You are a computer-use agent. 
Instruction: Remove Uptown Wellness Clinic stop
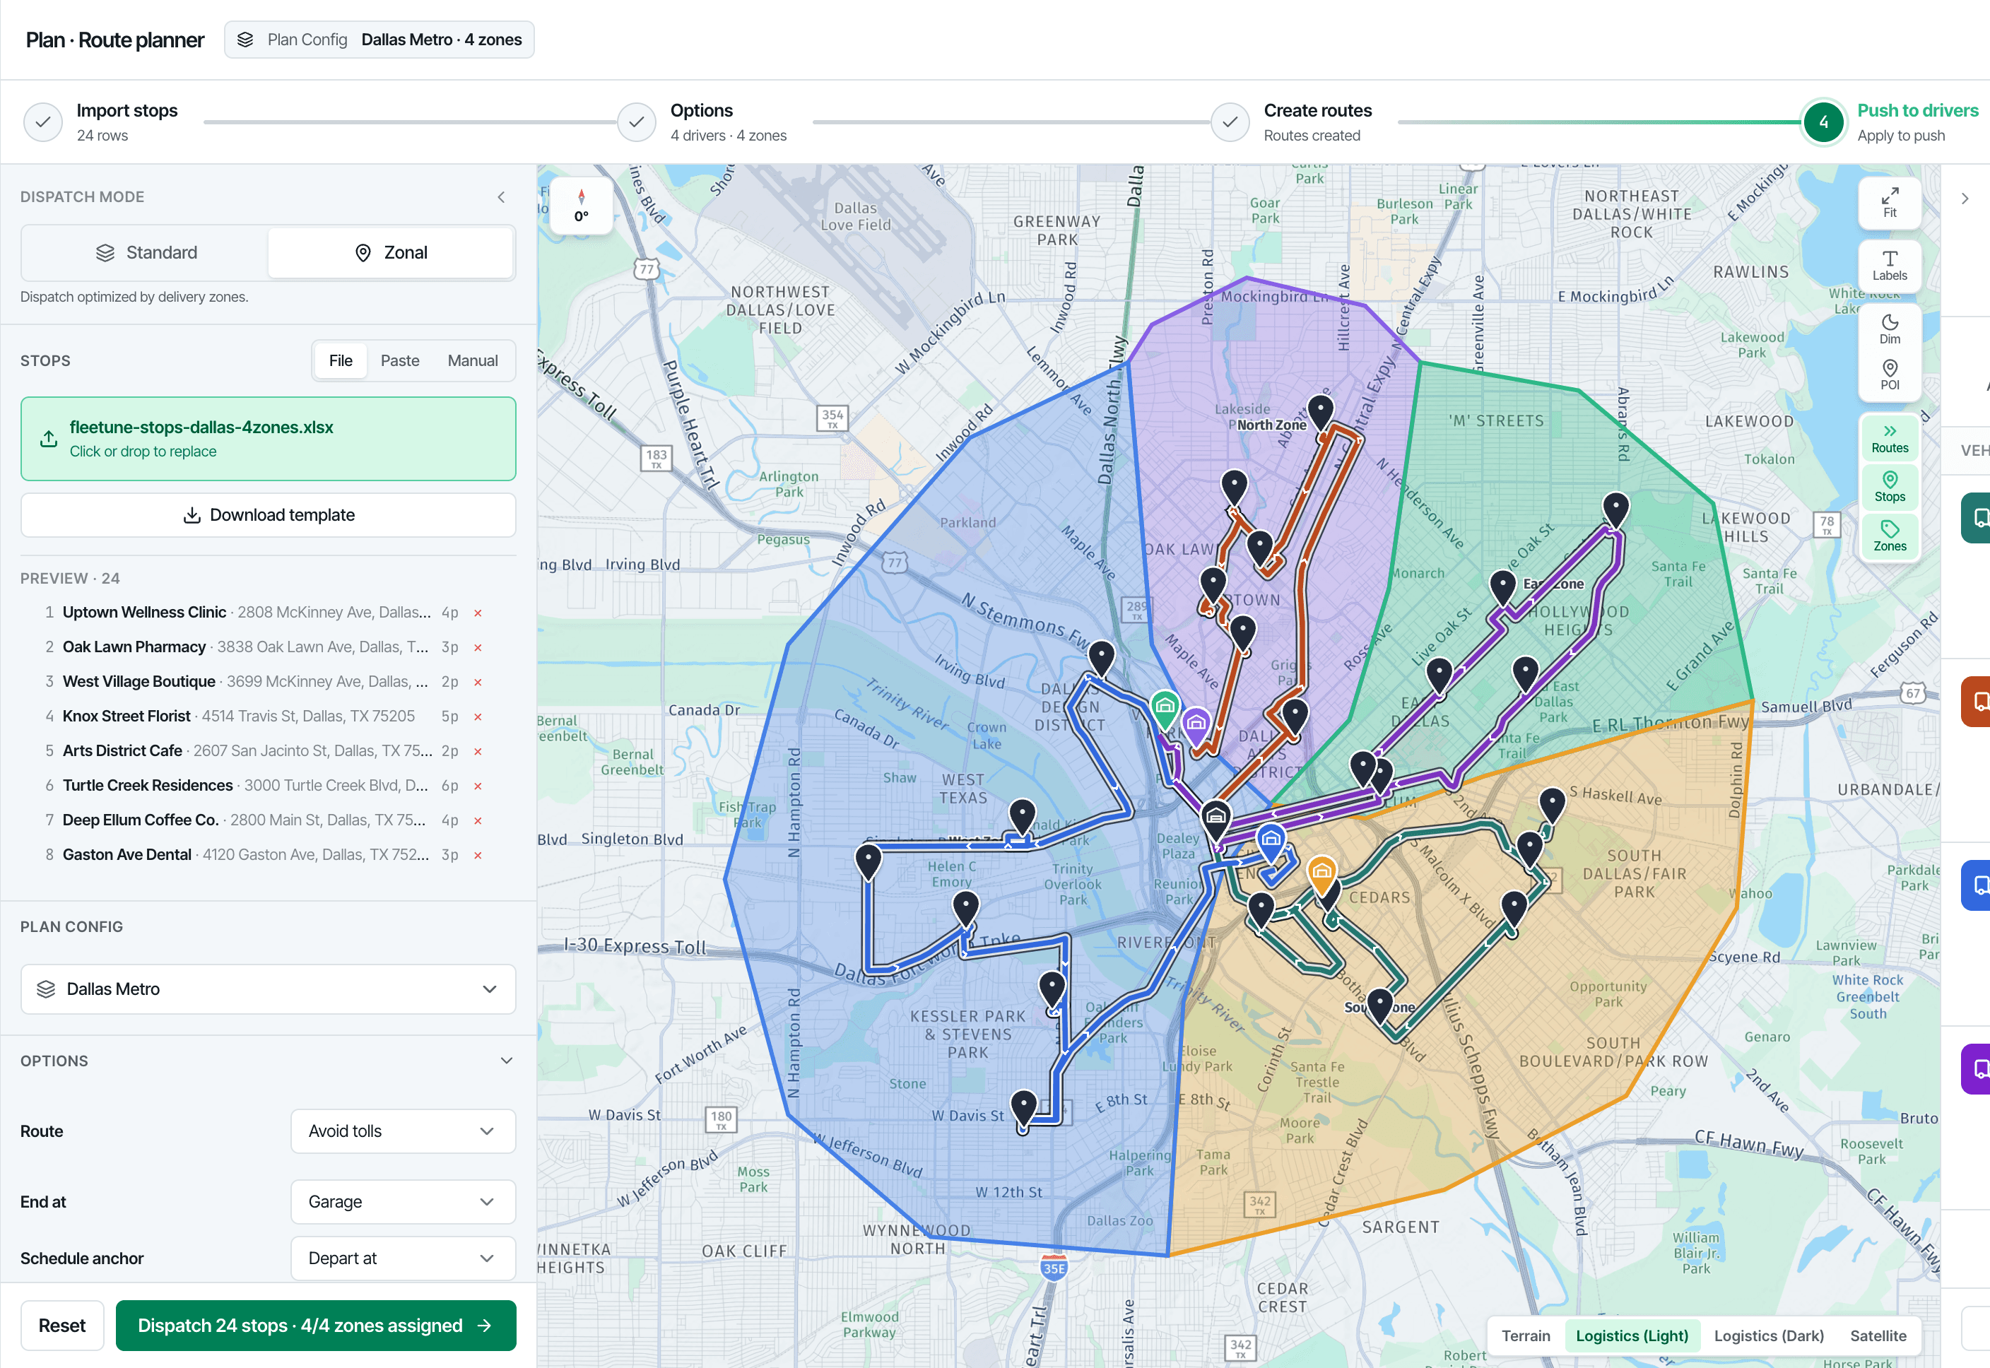point(478,613)
